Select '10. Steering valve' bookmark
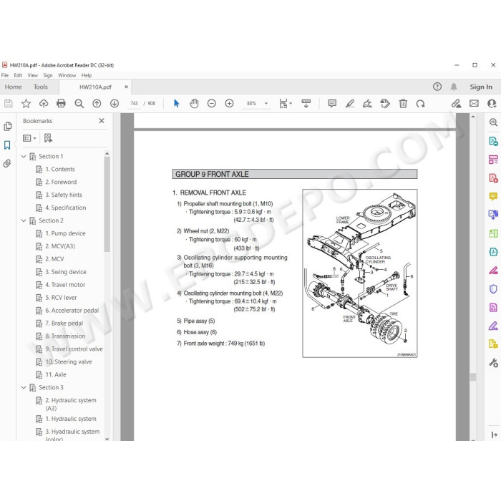The image size is (501, 501). click(x=69, y=361)
